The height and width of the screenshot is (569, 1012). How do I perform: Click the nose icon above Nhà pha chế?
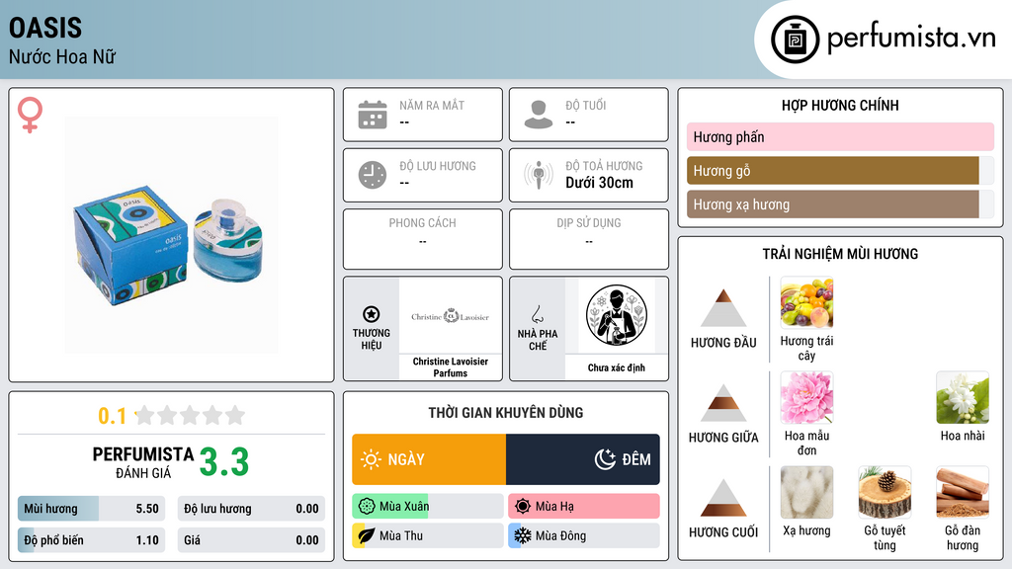(x=537, y=314)
